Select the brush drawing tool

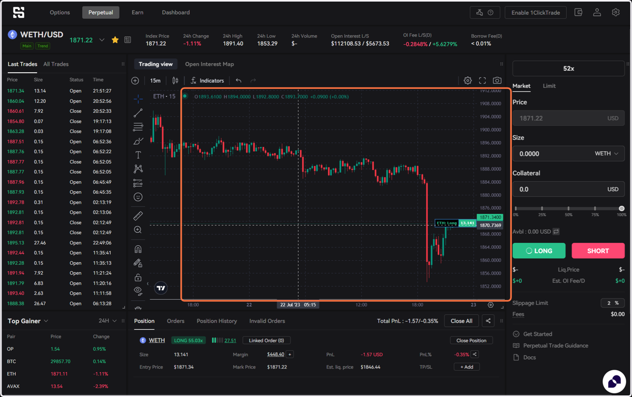[x=138, y=141]
